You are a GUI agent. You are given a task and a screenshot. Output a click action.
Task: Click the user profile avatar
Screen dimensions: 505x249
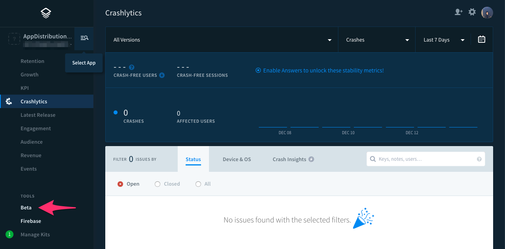point(487,13)
